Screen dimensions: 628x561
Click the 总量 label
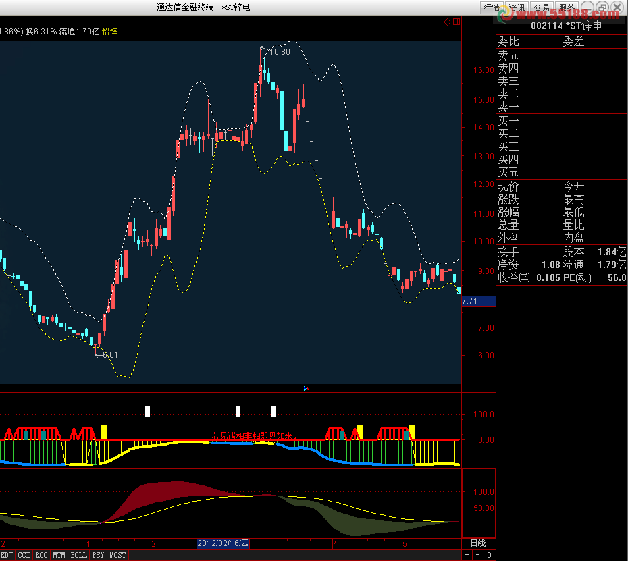coord(508,225)
